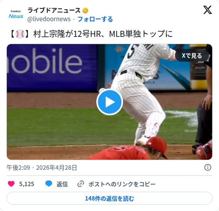The width and height of the screenshot is (219, 211).
Task: Select ポストへのリンクをコピー
Action: point(122,184)
